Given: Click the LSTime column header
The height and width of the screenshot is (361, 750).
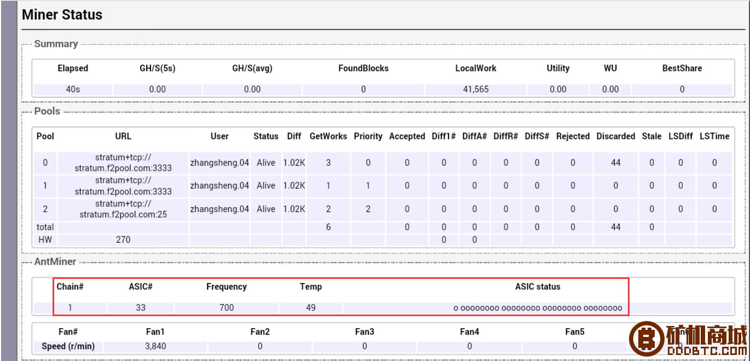Looking at the screenshot, I should (714, 136).
